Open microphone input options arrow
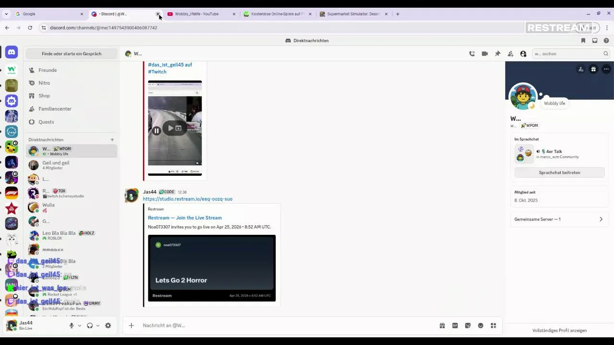 80,326
